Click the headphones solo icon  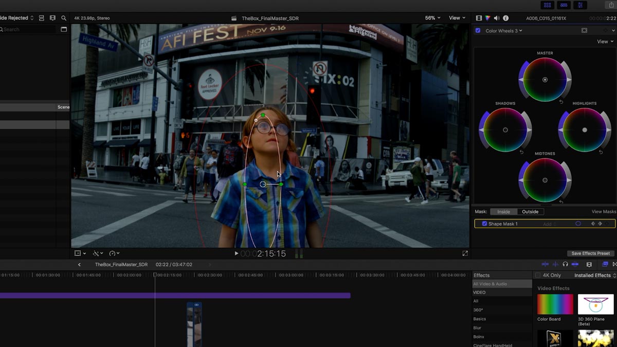click(565, 264)
